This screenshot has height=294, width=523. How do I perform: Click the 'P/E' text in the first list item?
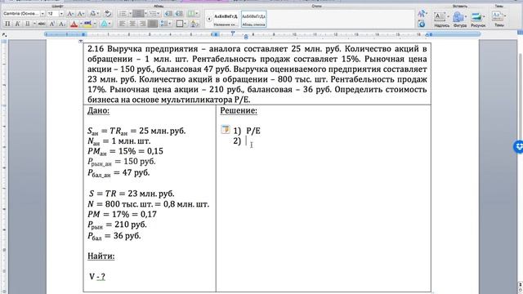click(x=253, y=131)
